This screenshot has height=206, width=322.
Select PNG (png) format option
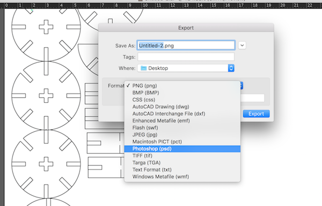pyautogui.click(x=182, y=86)
